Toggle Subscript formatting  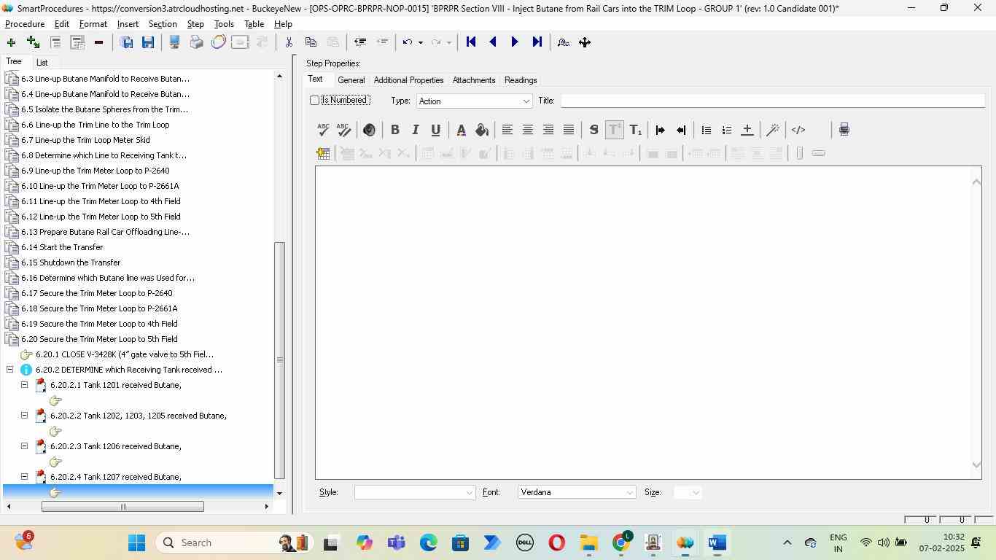635,130
